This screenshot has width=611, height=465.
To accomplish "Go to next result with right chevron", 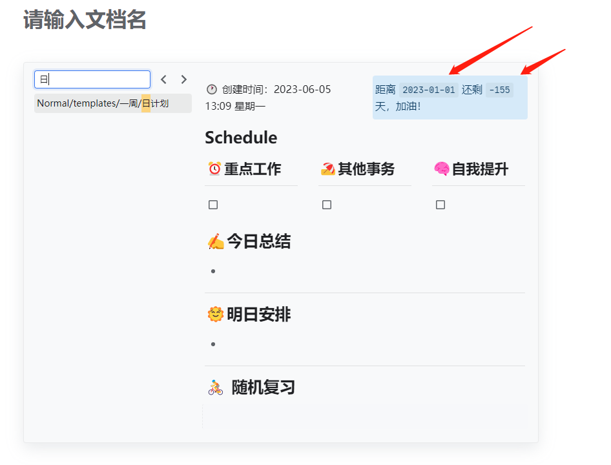I will pos(184,79).
